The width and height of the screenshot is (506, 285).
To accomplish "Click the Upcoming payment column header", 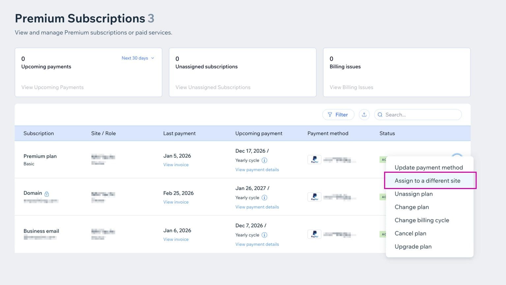I will tap(259, 133).
